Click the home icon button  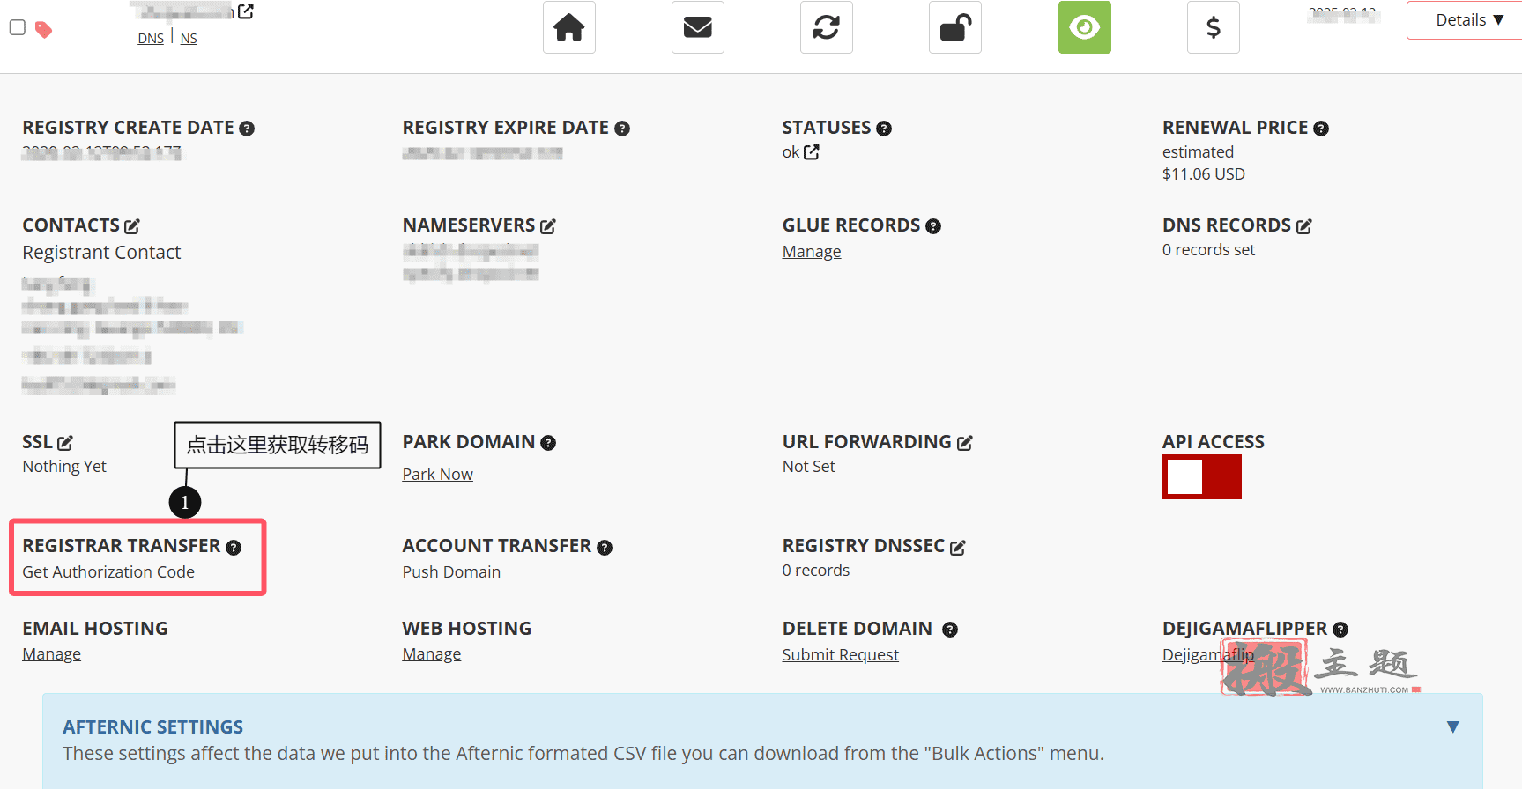[569, 27]
